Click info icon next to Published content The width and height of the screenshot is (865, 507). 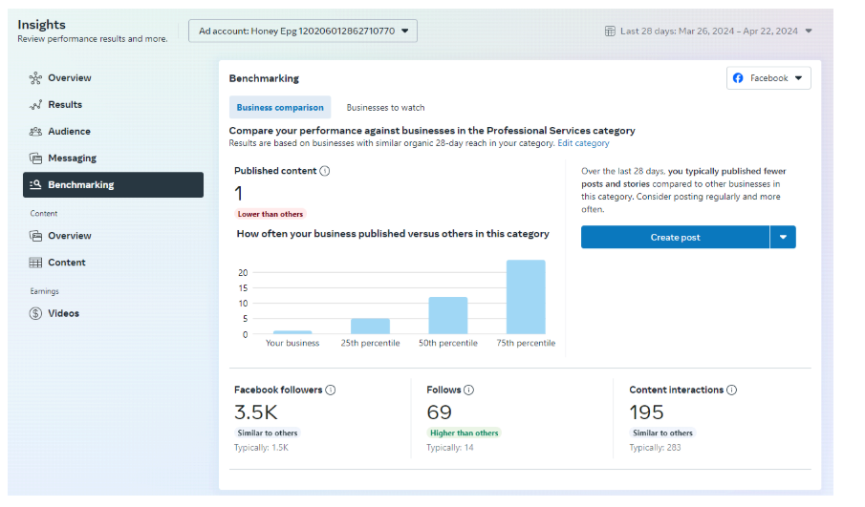pos(325,171)
